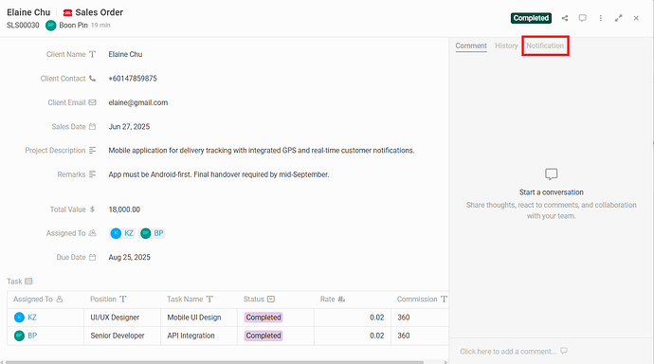Image resolution: width=654 pixels, height=364 pixels.
Task: Open the three-dot more options menu
Action: tap(601, 18)
